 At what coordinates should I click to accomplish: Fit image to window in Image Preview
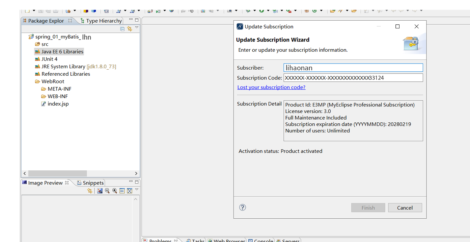click(130, 191)
